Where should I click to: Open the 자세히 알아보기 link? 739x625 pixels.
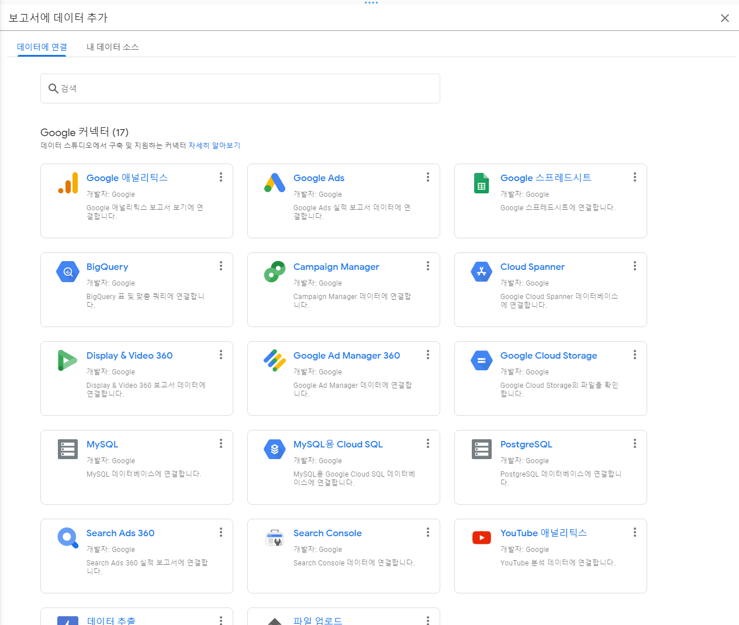point(214,145)
